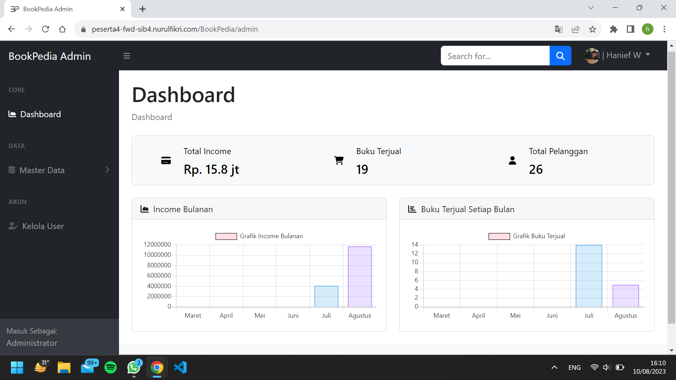The image size is (676, 380).
Task: Open Dashboard in the sidebar
Action: (x=40, y=114)
